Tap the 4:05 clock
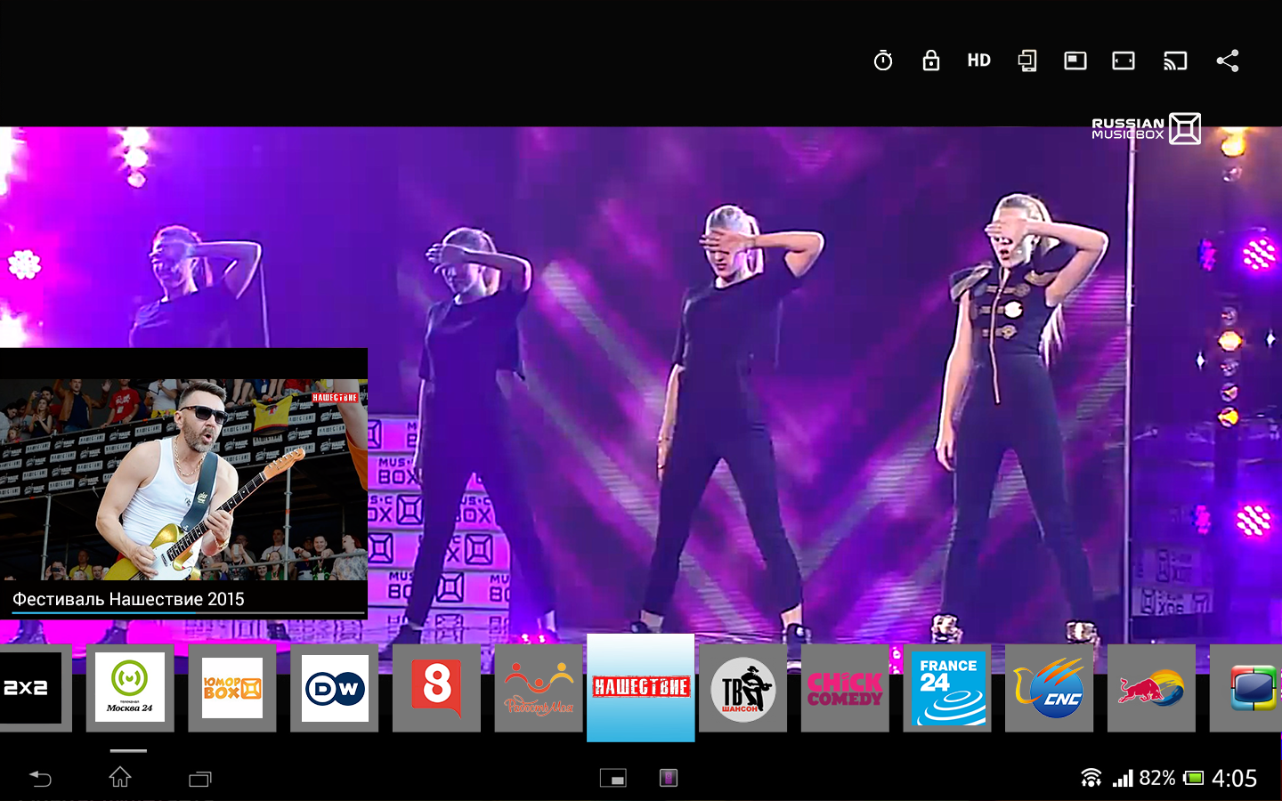The height and width of the screenshot is (801, 1282). 1234,778
